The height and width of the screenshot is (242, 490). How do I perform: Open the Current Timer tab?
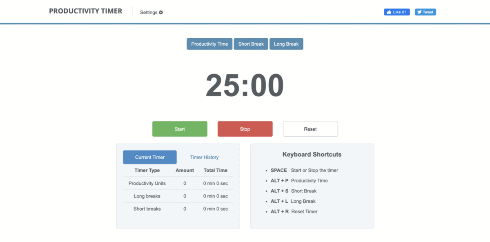point(149,157)
